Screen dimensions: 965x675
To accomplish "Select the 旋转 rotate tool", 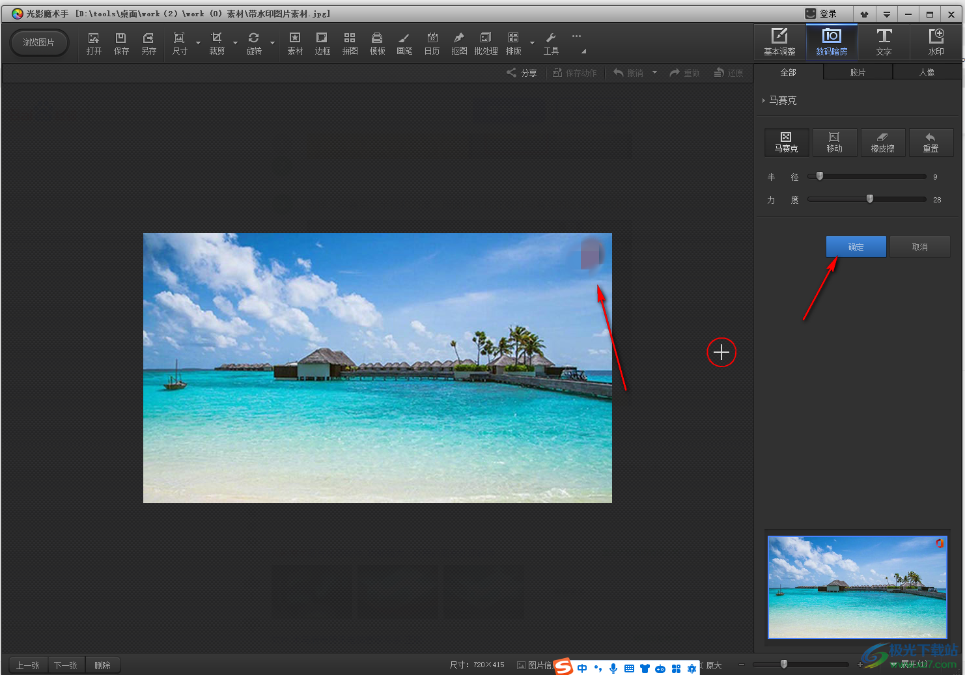I will (254, 44).
